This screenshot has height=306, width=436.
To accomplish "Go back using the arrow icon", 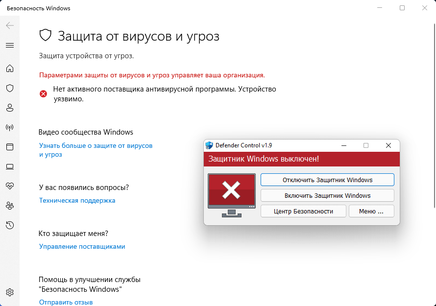I will click(x=10, y=25).
